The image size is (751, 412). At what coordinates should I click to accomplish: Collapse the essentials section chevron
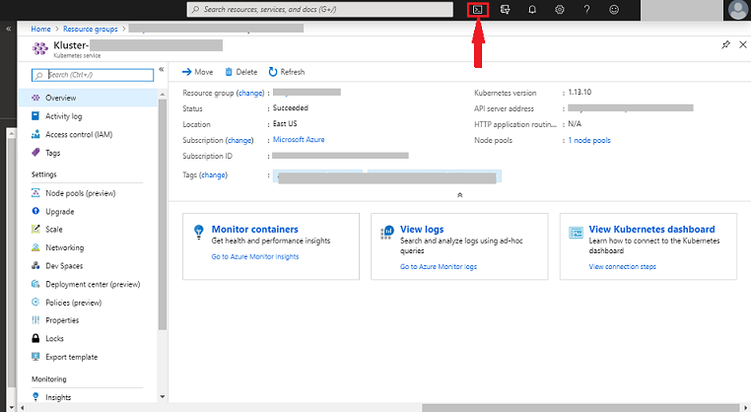click(459, 195)
